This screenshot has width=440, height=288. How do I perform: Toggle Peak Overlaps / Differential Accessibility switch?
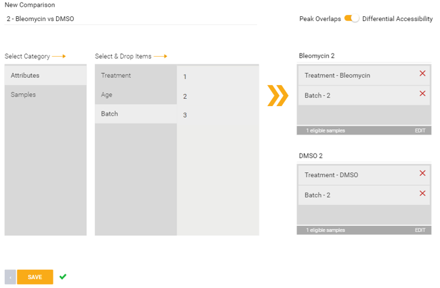point(351,18)
